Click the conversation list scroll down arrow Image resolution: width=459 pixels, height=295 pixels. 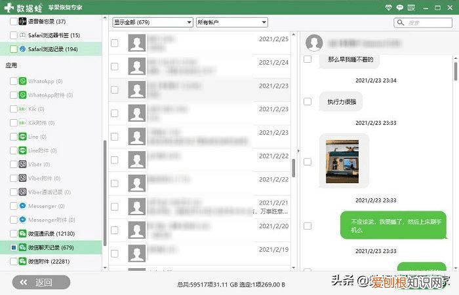point(294,268)
